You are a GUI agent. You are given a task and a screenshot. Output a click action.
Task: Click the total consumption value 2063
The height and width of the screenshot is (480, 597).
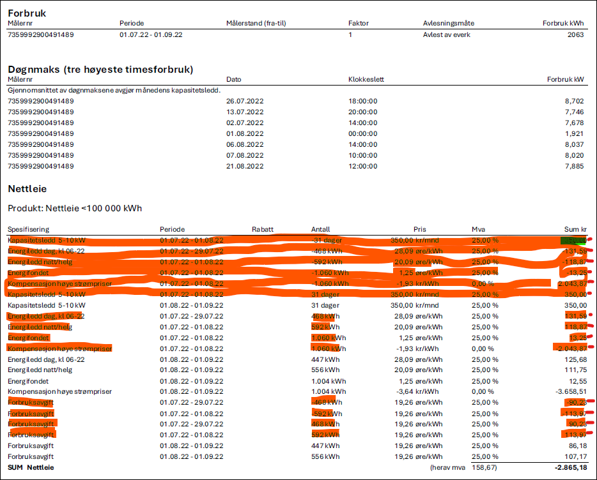click(575, 34)
